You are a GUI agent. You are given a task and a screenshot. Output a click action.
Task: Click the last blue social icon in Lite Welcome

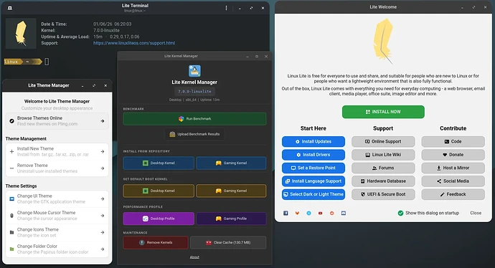click(344, 213)
